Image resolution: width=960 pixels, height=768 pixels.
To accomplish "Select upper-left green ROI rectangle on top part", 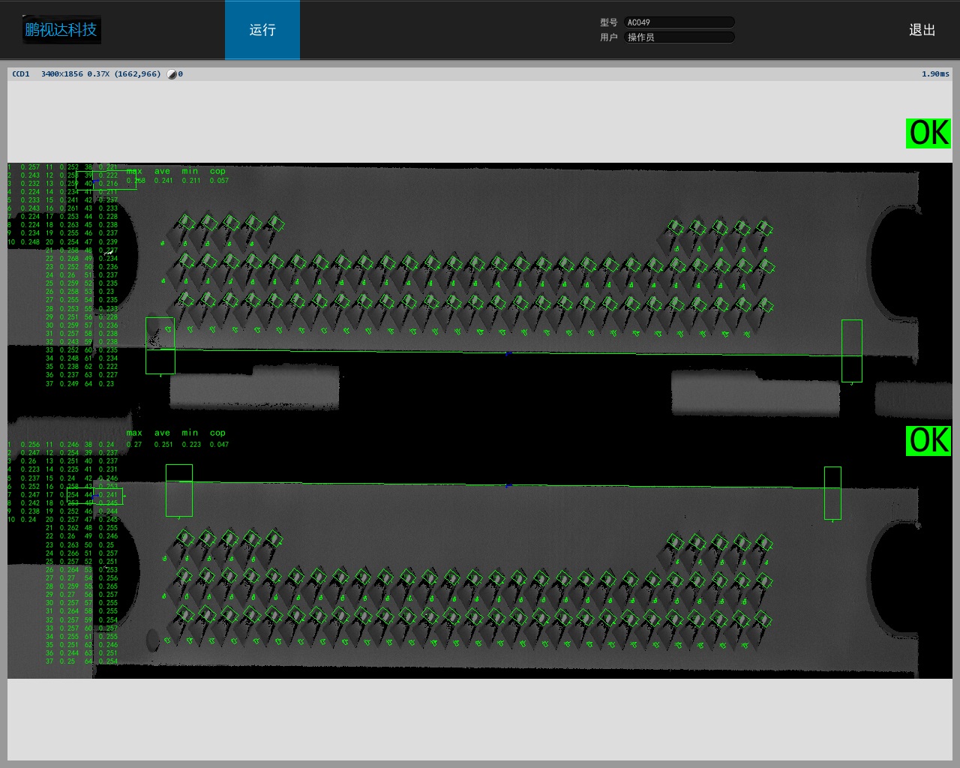I will 160,345.
